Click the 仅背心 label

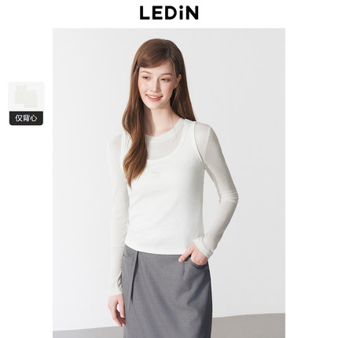(26, 119)
